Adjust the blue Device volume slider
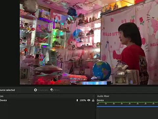The height and width of the screenshot is (119, 158). click(x=127, y=106)
